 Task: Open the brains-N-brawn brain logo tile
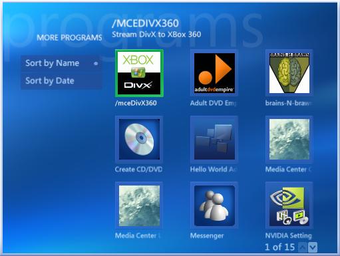pyautogui.click(x=289, y=73)
